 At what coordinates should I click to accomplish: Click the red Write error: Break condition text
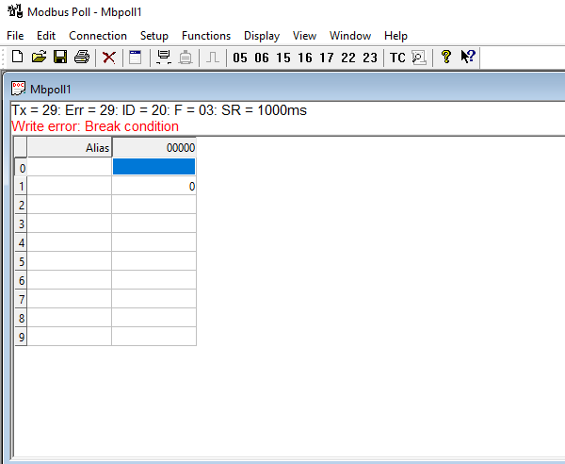click(95, 126)
